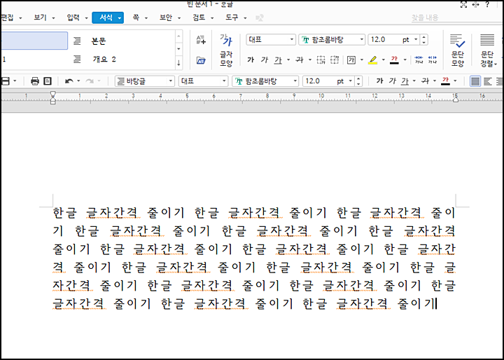Open the 쪽 menu
Image resolution: width=504 pixels, height=360 pixels.
click(x=139, y=18)
